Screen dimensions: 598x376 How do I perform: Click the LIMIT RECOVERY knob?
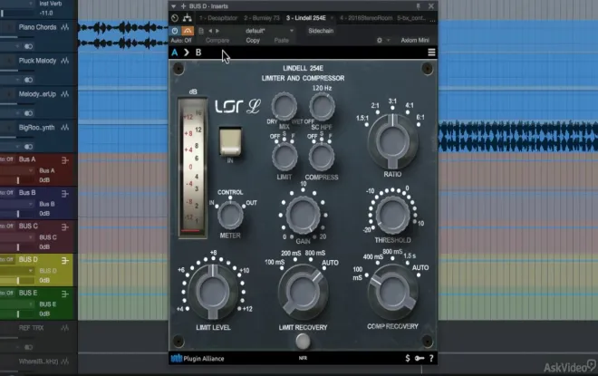tap(303, 293)
